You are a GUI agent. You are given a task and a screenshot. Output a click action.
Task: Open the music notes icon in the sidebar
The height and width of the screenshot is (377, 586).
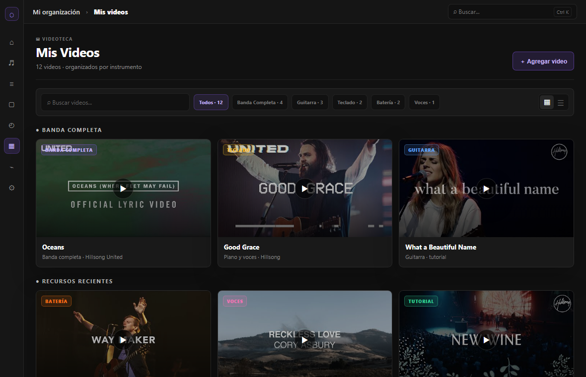[11, 63]
